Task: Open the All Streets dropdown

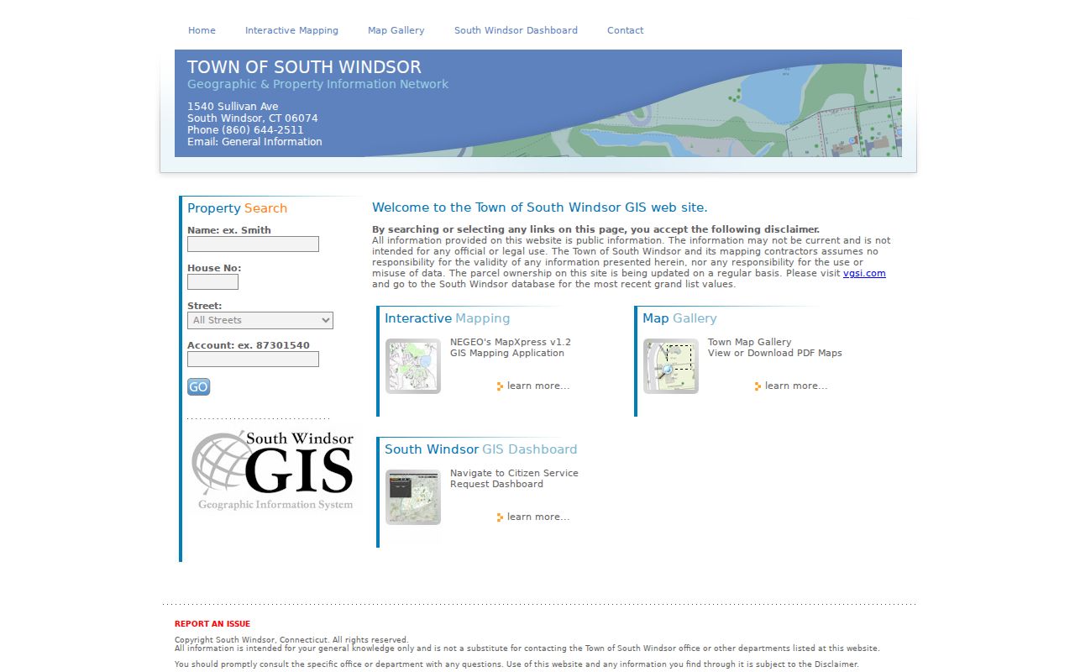Action: tap(260, 320)
